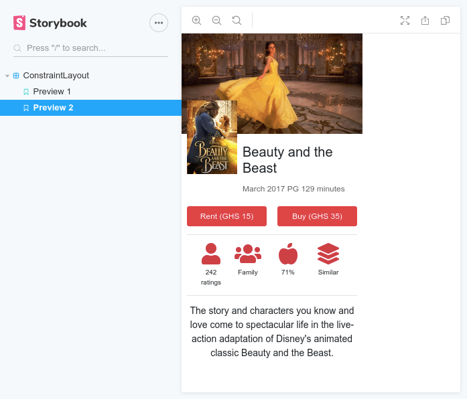This screenshot has width=467, height=399.
Task: Reset the preview zoom
Action: [x=237, y=21]
